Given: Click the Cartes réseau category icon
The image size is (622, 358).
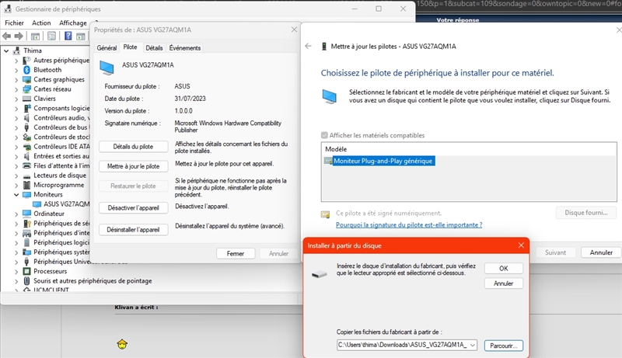Looking at the screenshot, I should [x=26, y=89].
